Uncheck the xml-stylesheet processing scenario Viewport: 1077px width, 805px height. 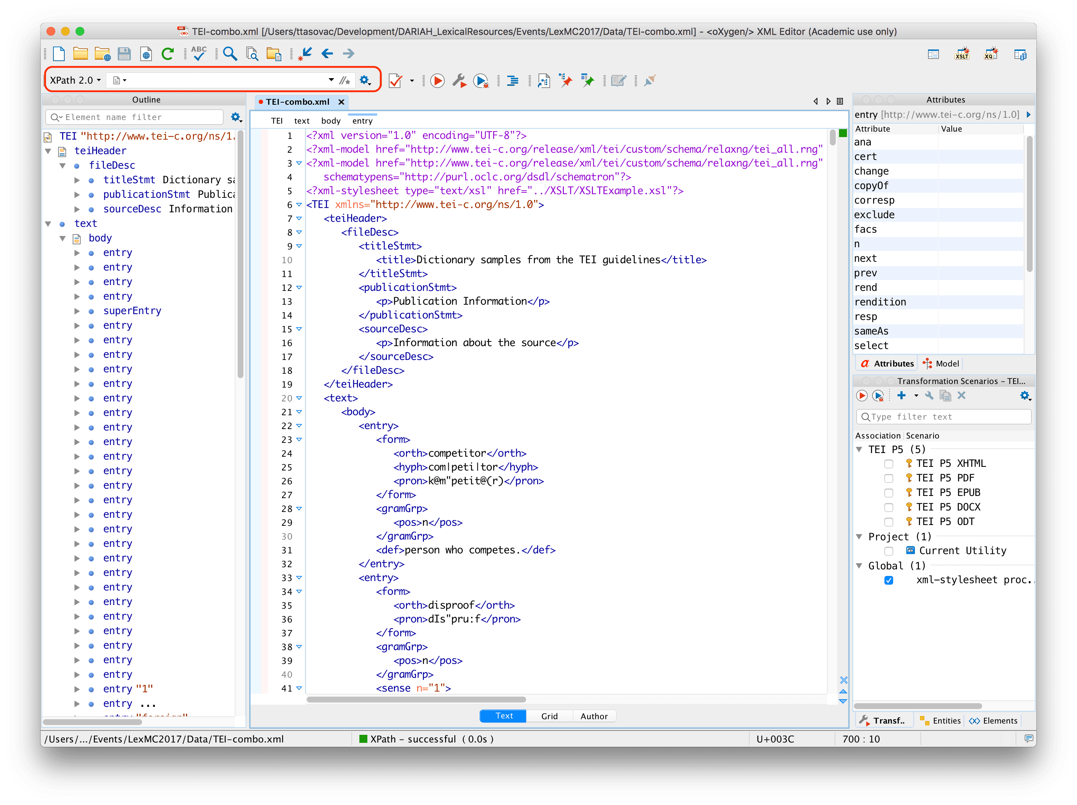(x=888, y=580)
